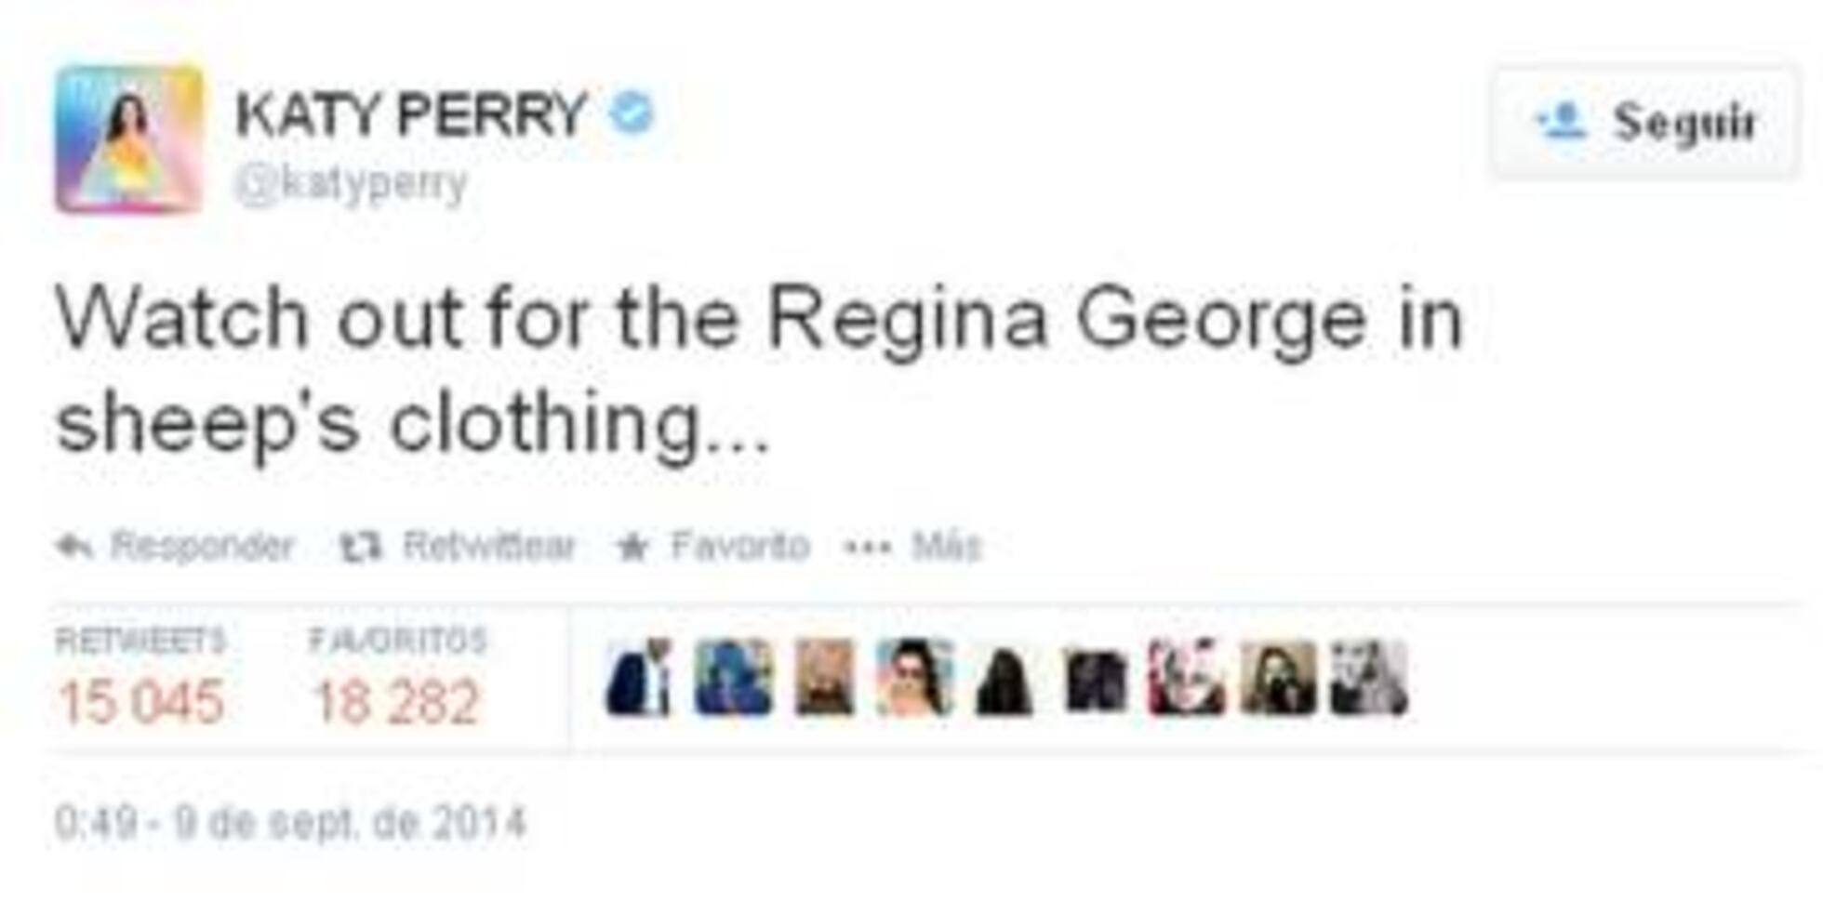Open the last retweeter avatar

tap(1369, 678)
